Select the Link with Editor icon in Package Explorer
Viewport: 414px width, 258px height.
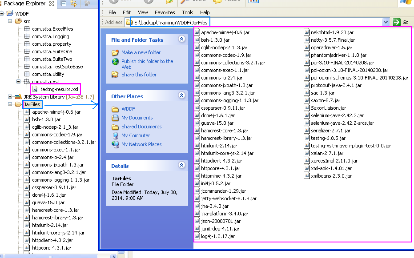coord(72,4)
